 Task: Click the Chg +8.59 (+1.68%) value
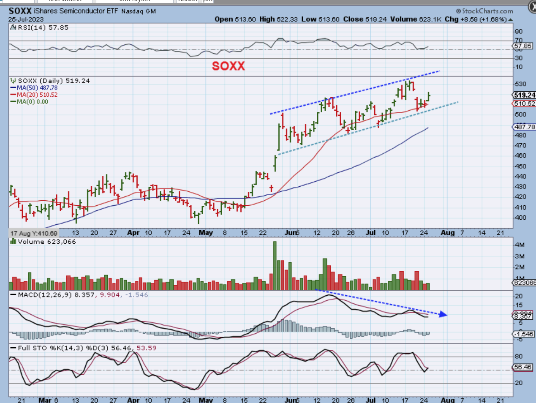(x=476, y=19)
